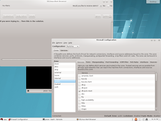Open the Sources tab
161x121 pixels.
click(153, 62)
